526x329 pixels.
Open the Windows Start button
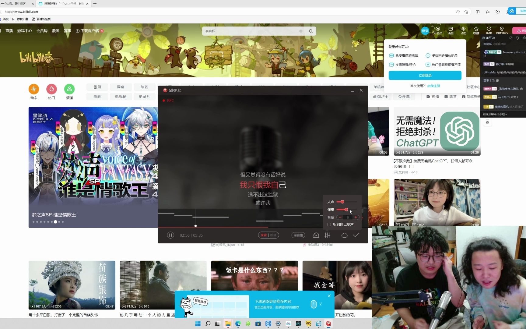click(x=198, y=324)
